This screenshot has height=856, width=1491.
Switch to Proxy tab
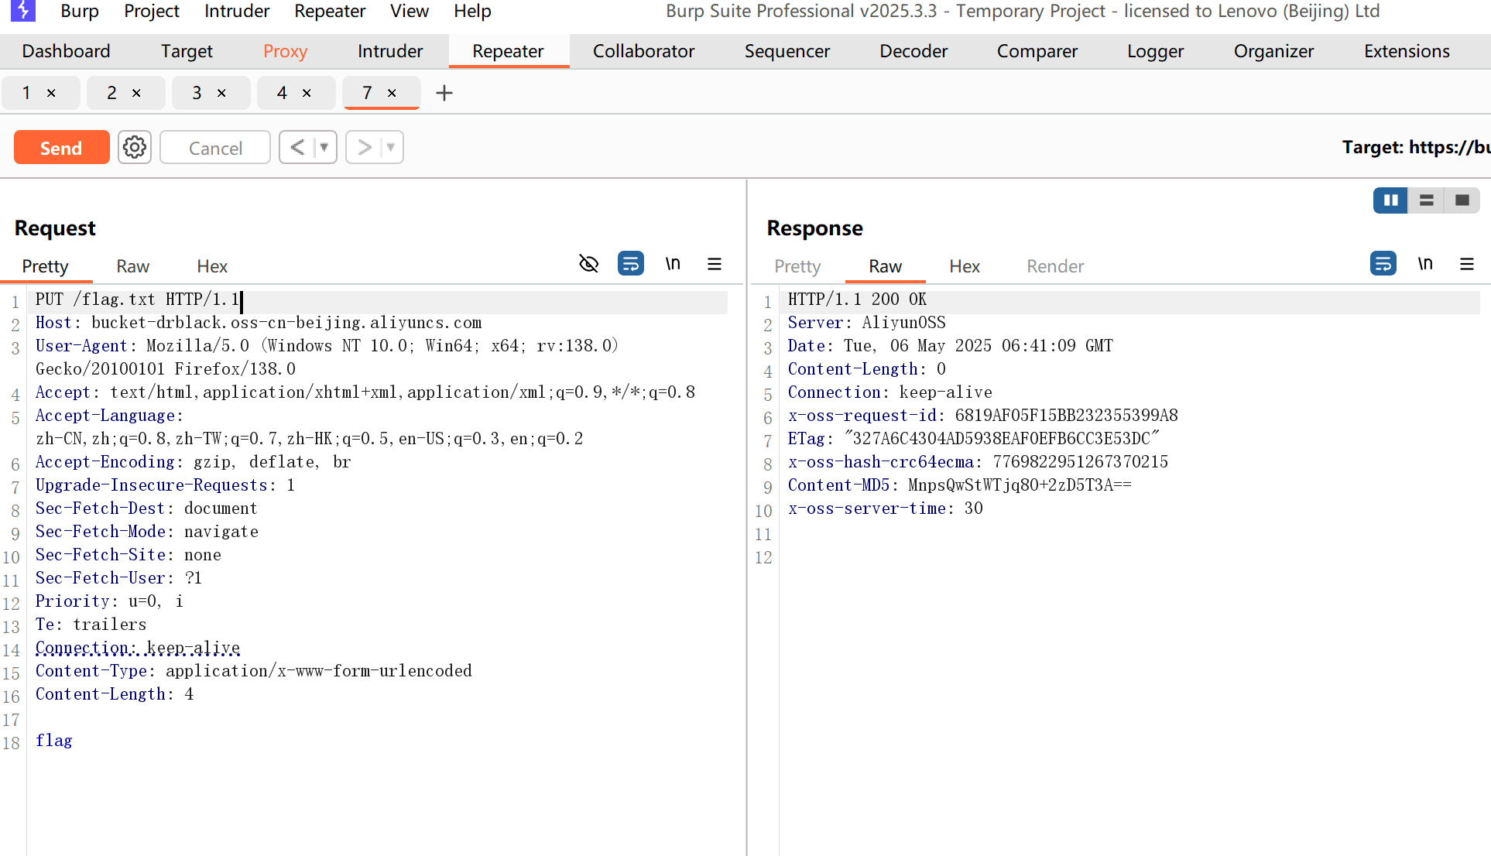[286, 51]
